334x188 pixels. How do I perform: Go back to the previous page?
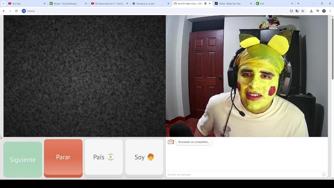click(4, 11)
